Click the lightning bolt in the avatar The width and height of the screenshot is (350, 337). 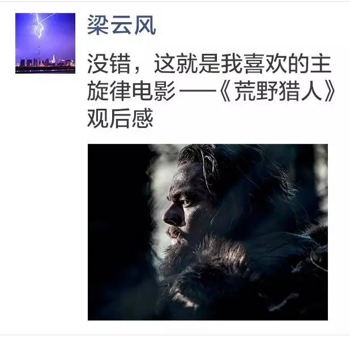click(40, 25)
